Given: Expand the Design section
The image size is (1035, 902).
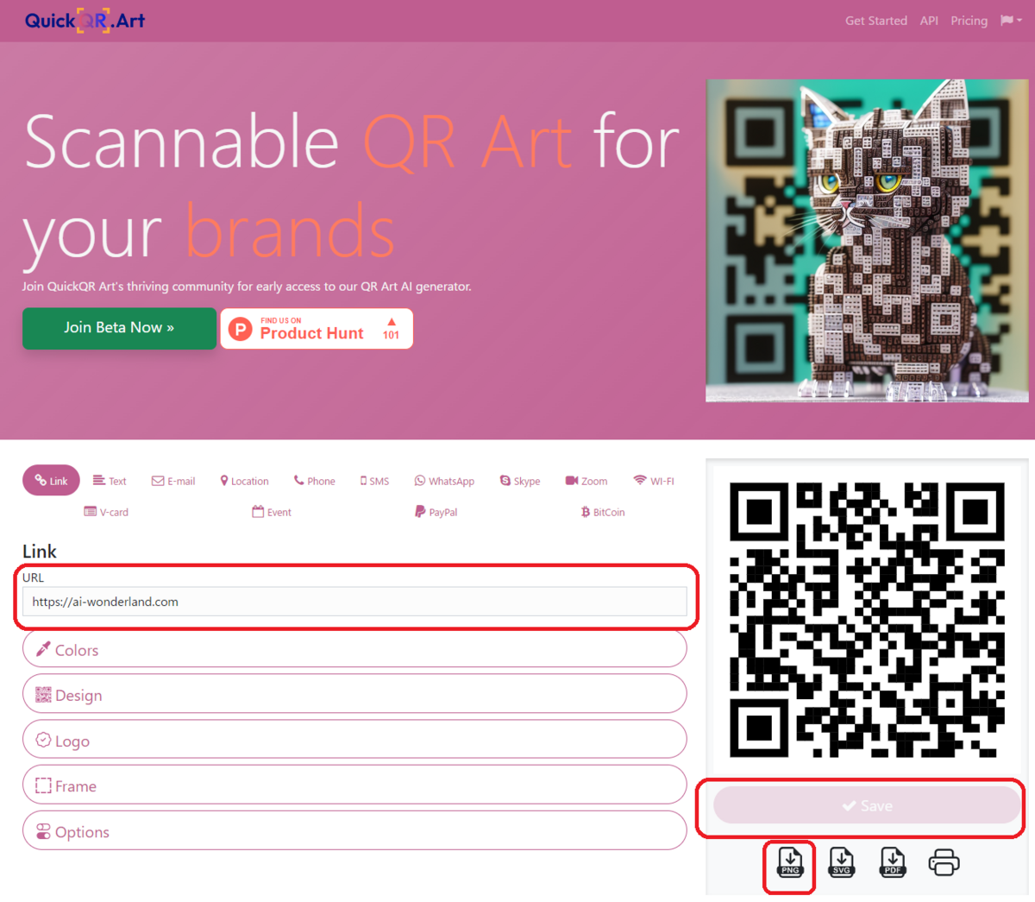Looking at the screenshot, I should [354, 694].
